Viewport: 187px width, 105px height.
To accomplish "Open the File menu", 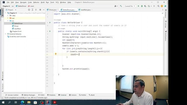I will click(x=8, y=2).
